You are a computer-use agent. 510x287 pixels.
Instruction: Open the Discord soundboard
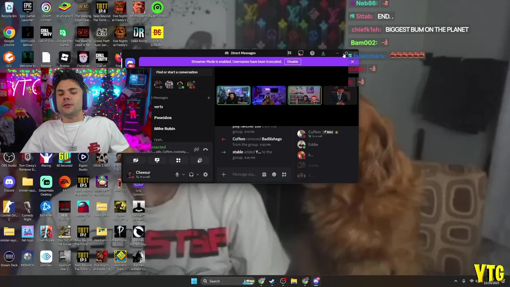[200, 160]
